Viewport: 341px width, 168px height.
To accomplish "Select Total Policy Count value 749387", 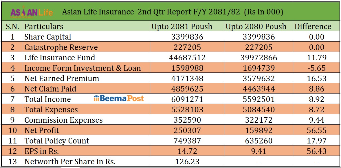I will coord(187,141).
